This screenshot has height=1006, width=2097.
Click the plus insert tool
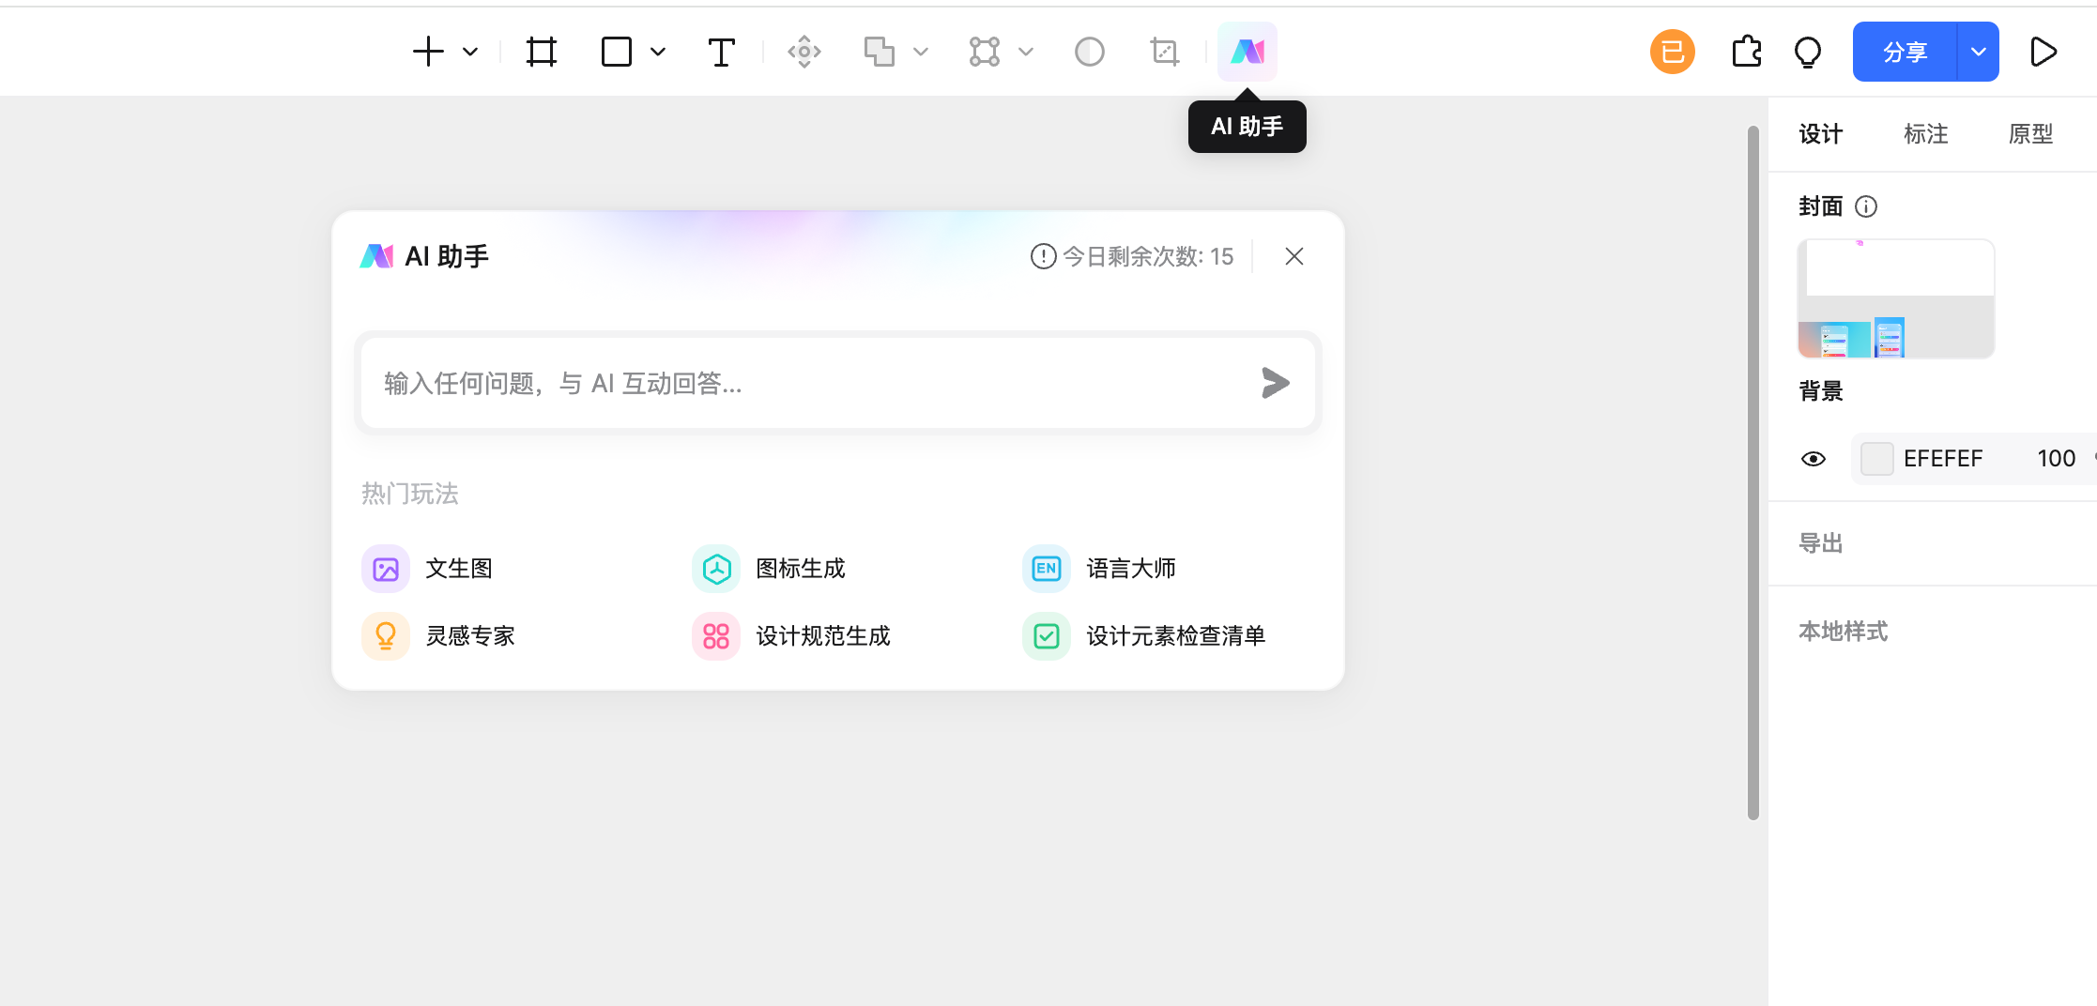pos(428,52)
